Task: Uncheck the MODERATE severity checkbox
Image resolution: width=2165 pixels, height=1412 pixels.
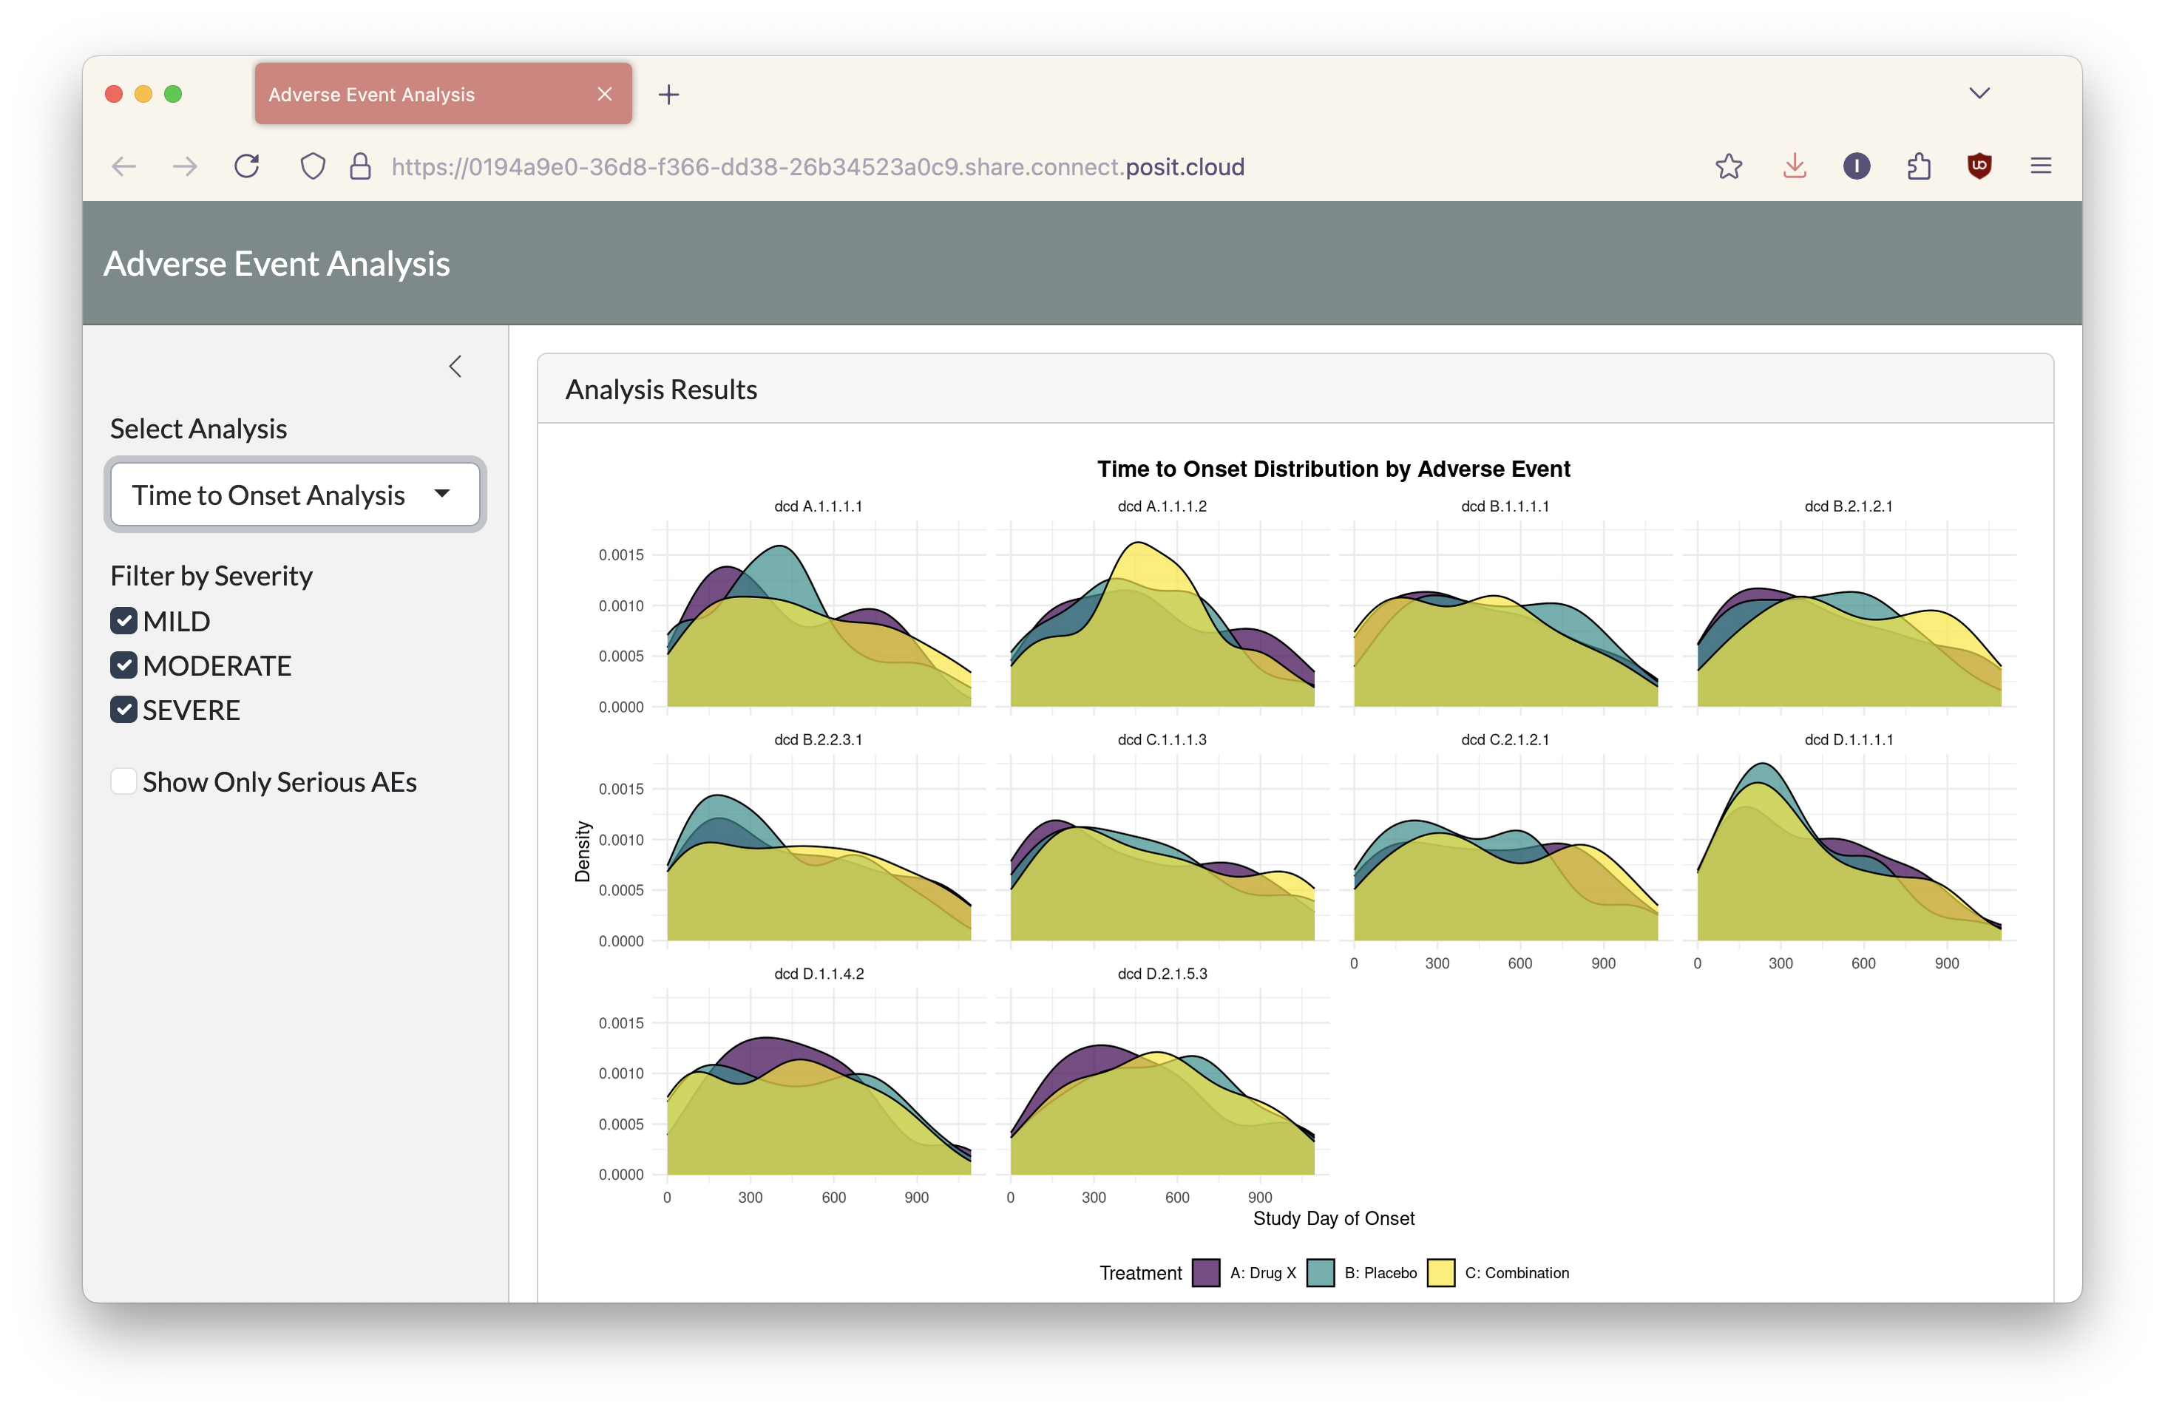Action: click(x=123, y=665)
